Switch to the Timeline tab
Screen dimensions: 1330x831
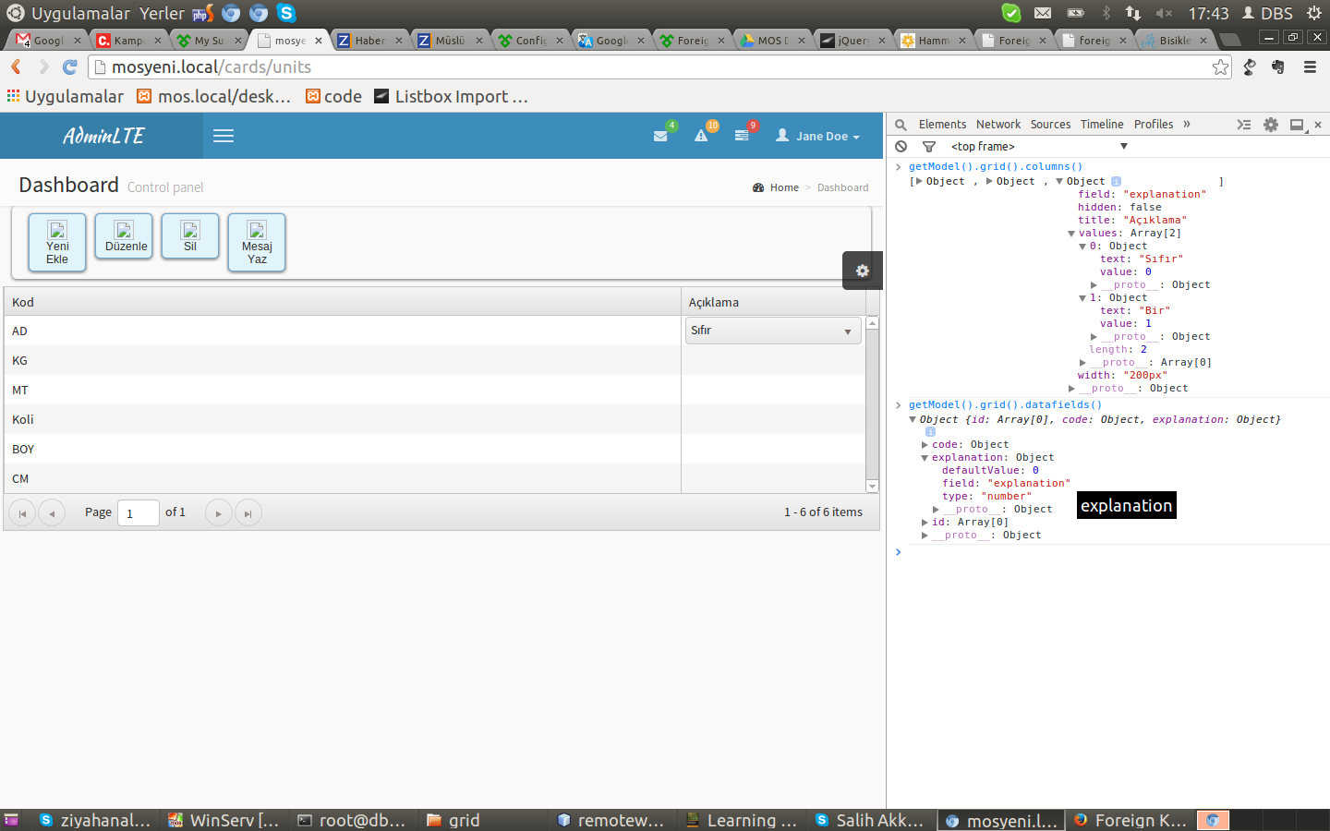1102,125
